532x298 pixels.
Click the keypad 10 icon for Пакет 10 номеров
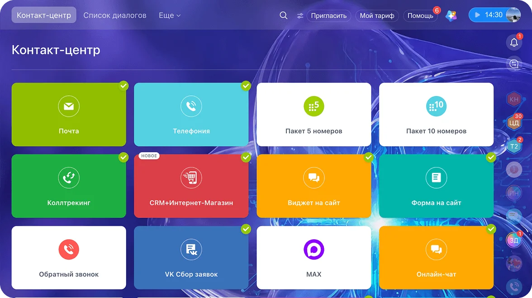coord(436,107)
